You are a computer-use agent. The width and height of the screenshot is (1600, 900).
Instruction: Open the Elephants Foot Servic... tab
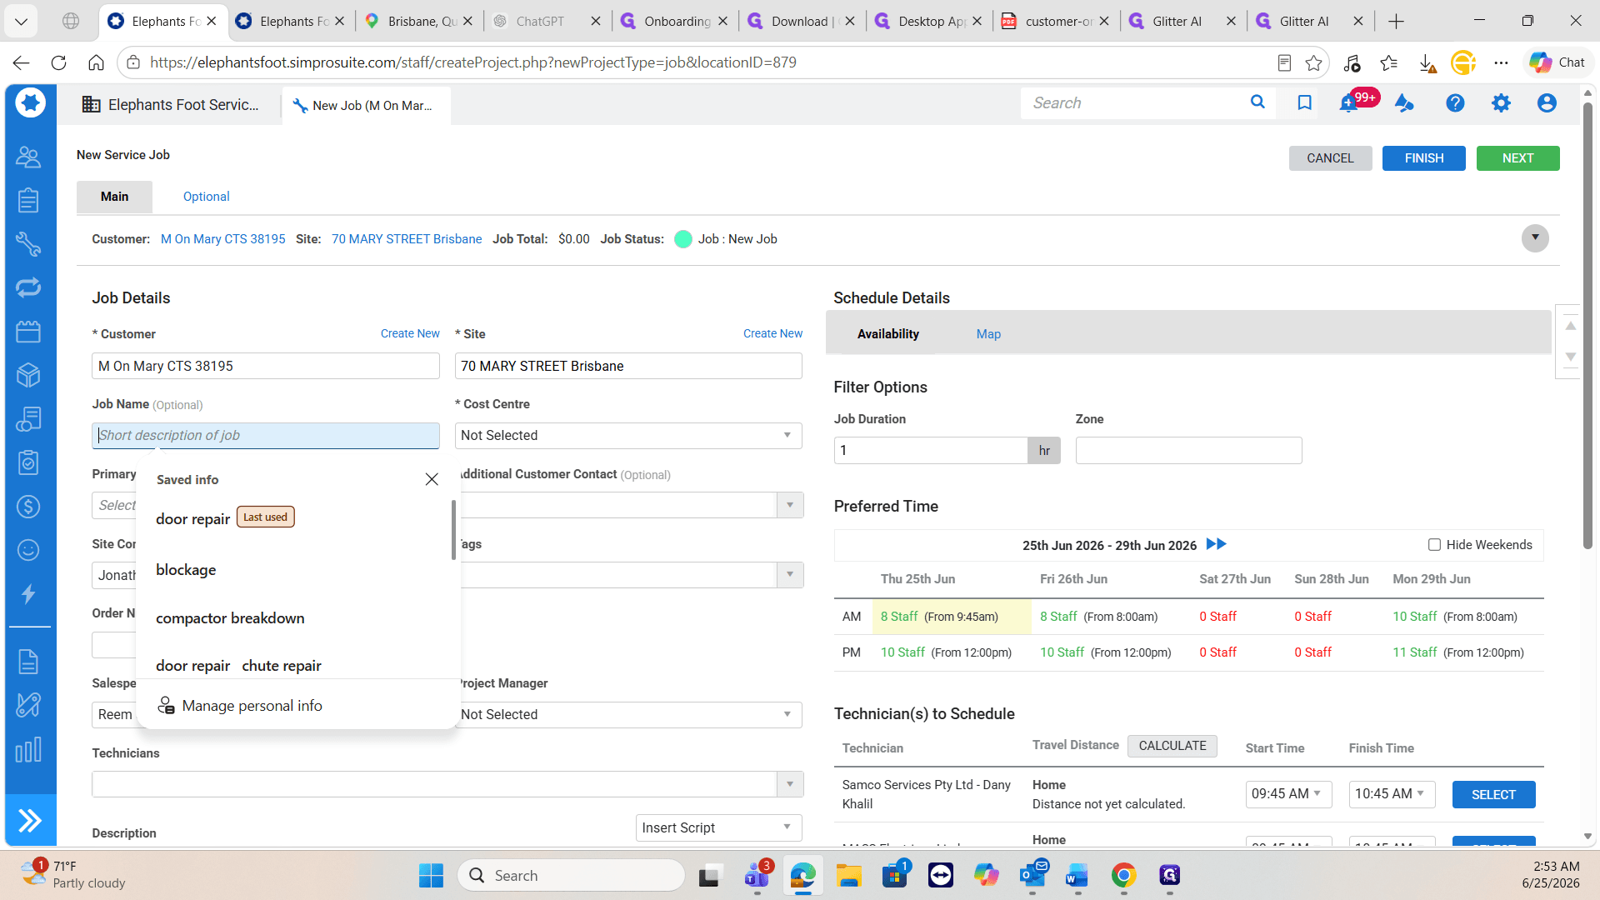tap(170, 105)
